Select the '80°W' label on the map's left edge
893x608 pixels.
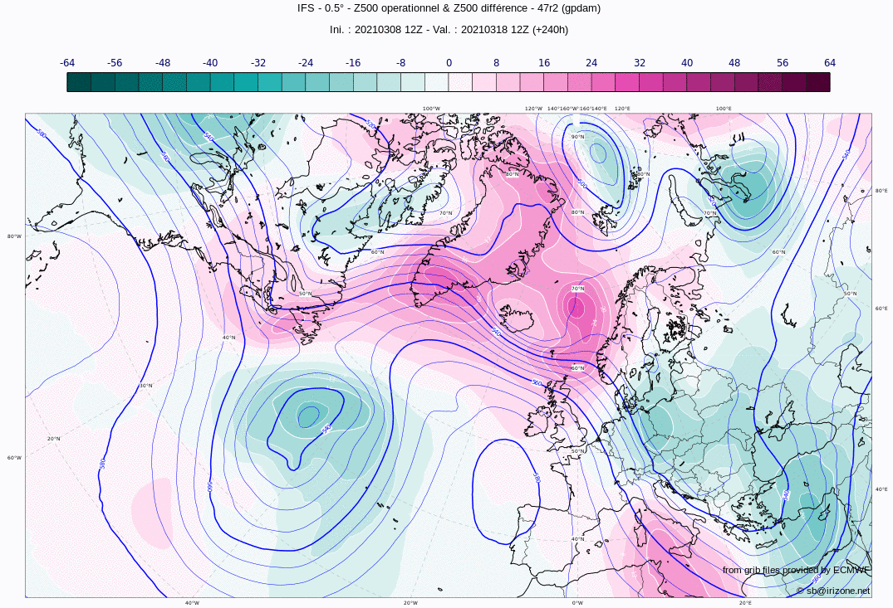click(x=14, y=236)
